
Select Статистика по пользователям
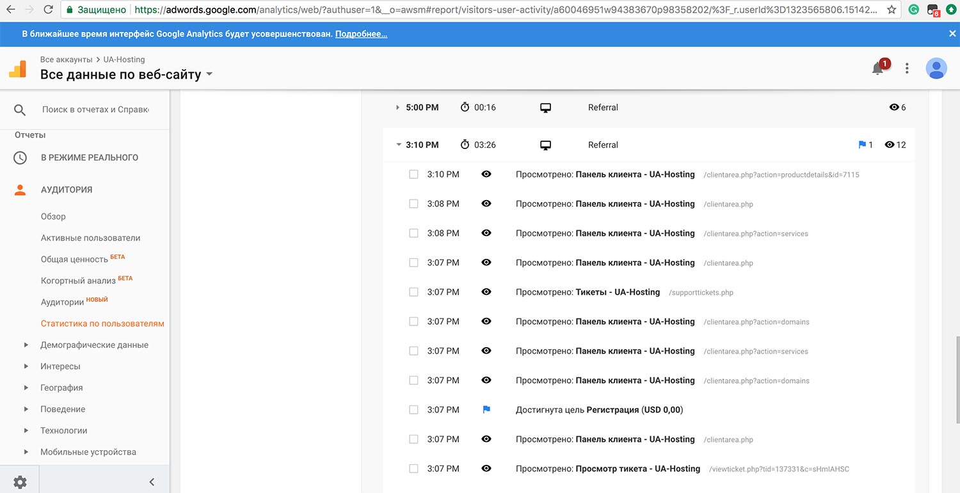pos(102,324)
